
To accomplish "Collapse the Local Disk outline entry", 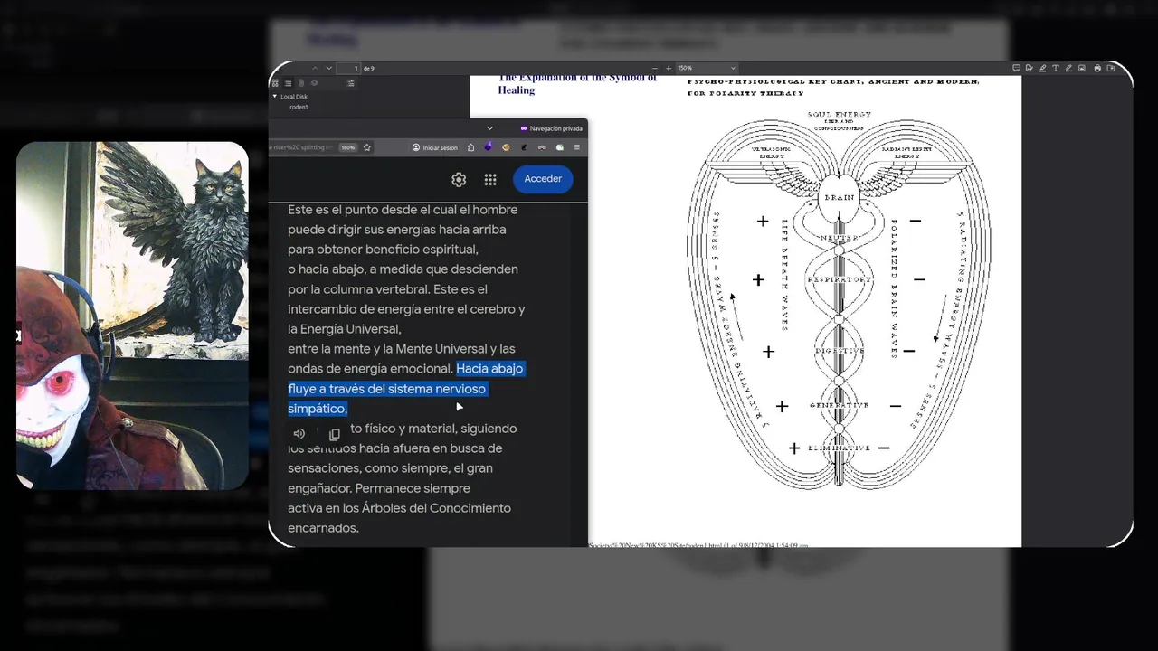I will coord(274,96).
